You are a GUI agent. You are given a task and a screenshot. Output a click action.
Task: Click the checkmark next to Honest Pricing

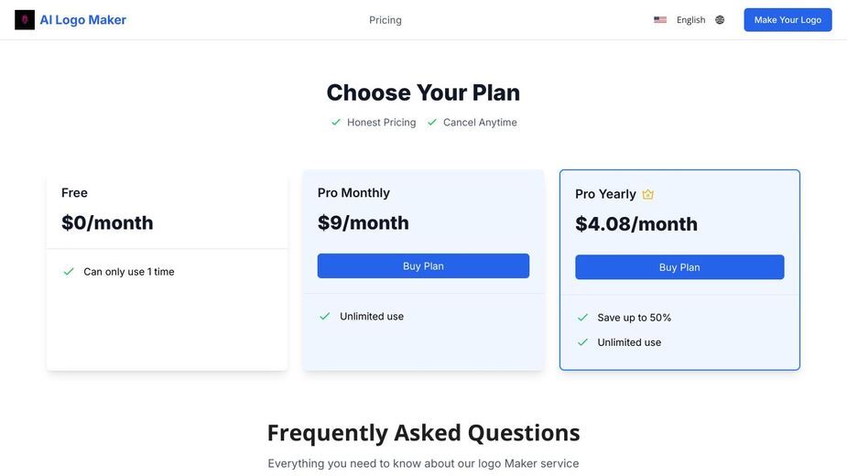tap(336, 122)
